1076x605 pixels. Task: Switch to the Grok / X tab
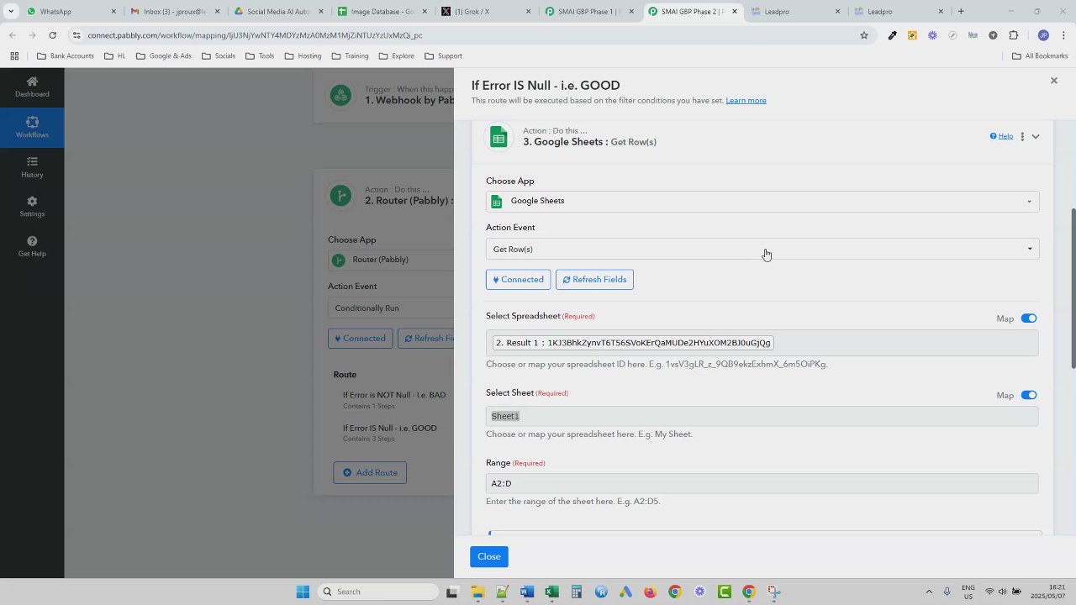(x=486, y=12)
